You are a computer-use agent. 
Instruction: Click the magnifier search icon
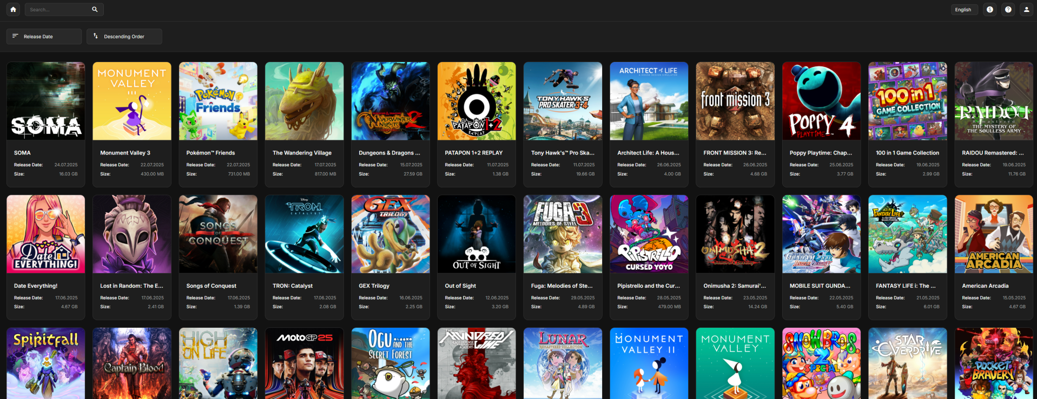[95, 9]
